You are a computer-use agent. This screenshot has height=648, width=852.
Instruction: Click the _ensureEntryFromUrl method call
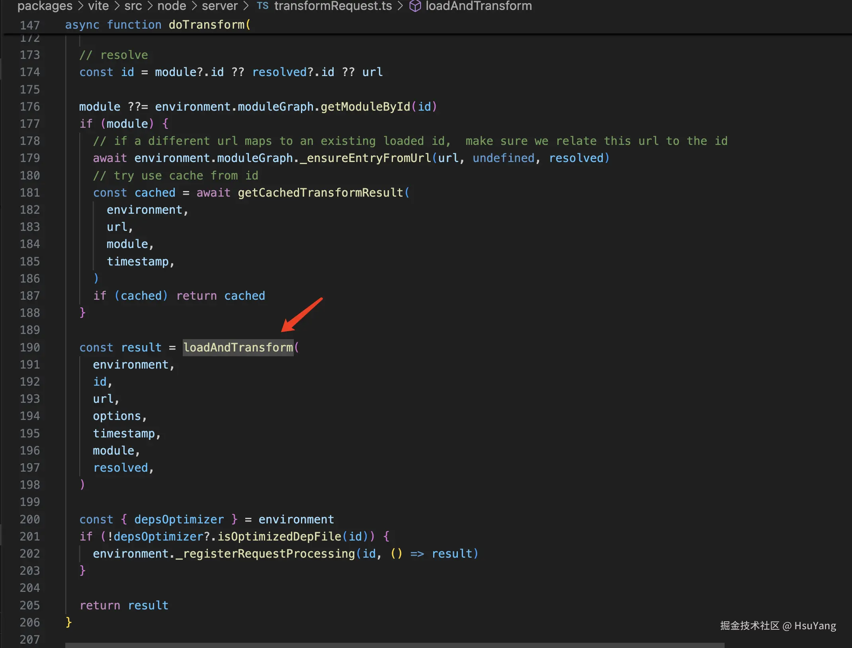click(x=365, y=158)
